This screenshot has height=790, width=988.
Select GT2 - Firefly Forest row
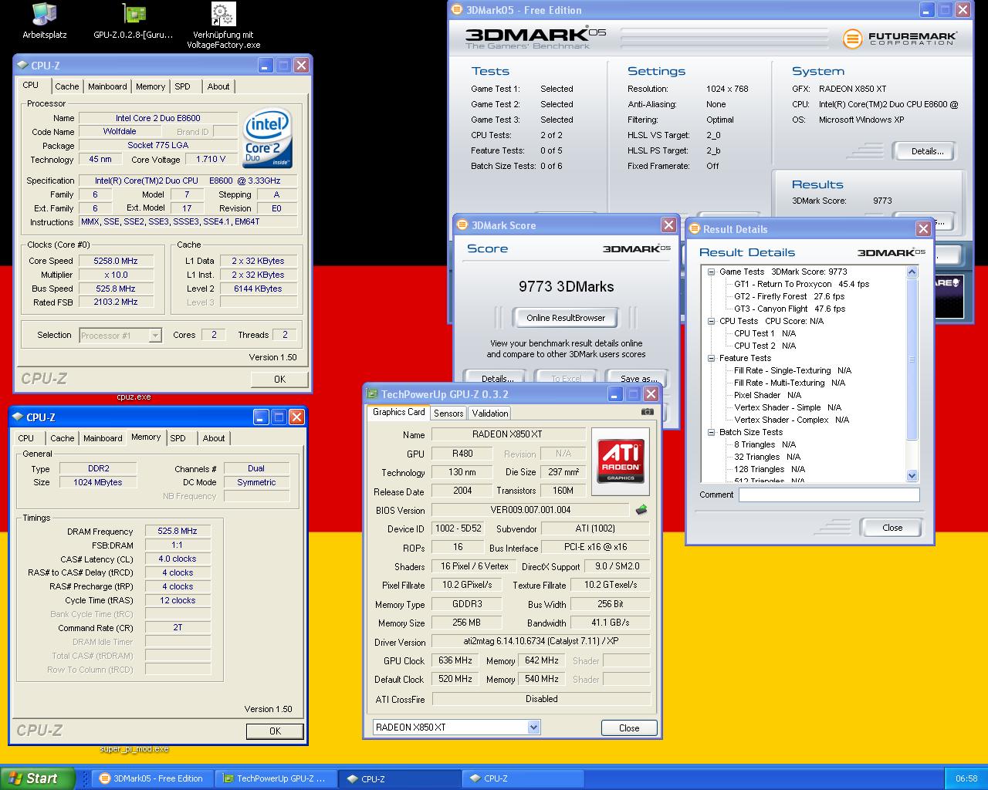tap(789, 296)
